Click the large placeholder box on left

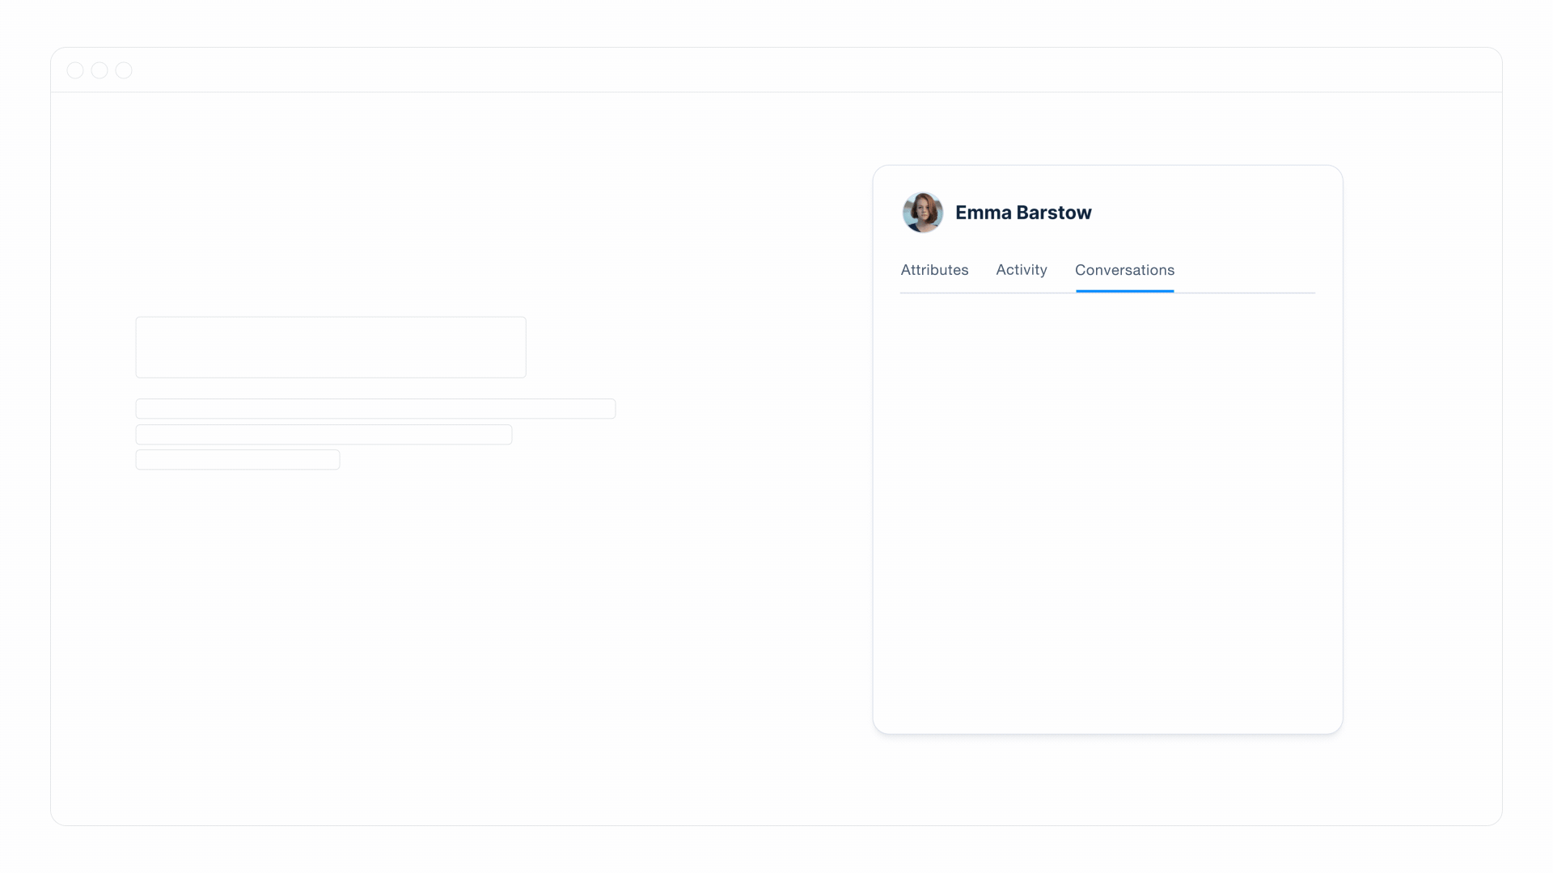[330, 348]
